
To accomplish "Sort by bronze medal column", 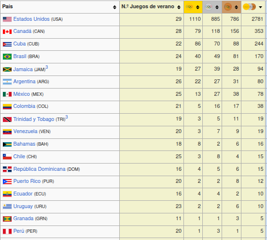I will 236,7.
